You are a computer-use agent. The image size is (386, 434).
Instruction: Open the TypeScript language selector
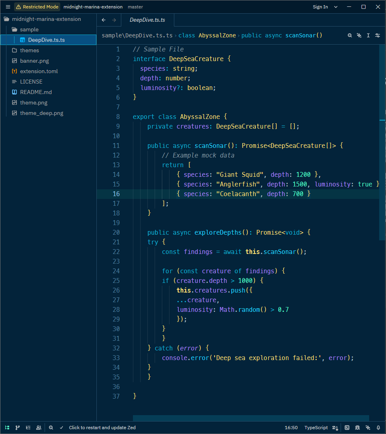pos(316,428)
